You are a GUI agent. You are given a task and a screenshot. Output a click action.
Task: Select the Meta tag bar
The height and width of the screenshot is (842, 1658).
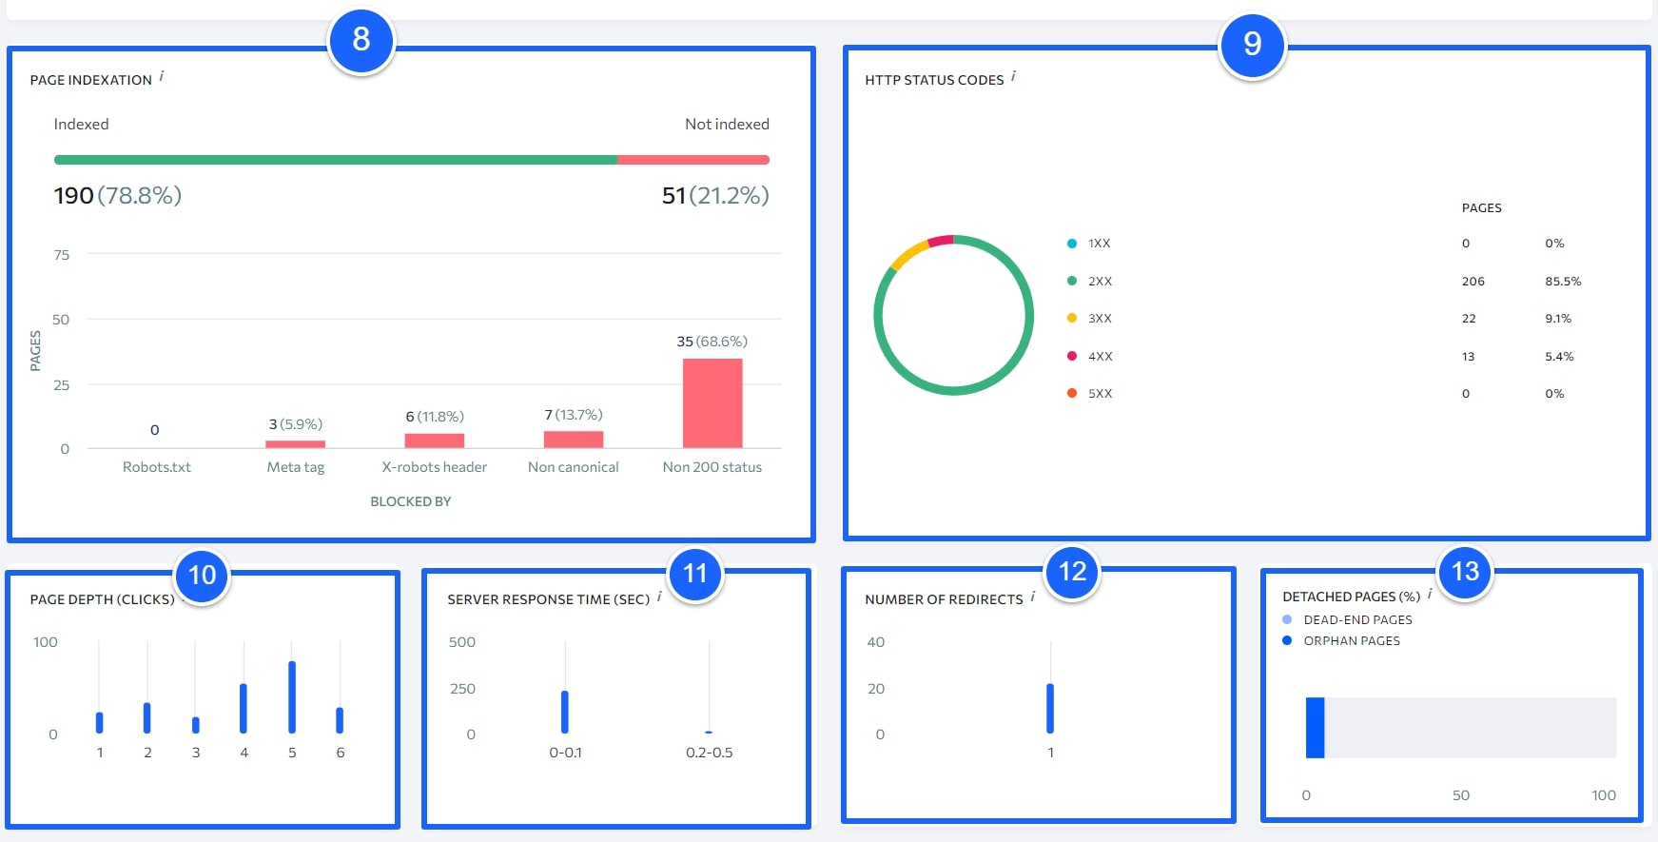point(295,444)
